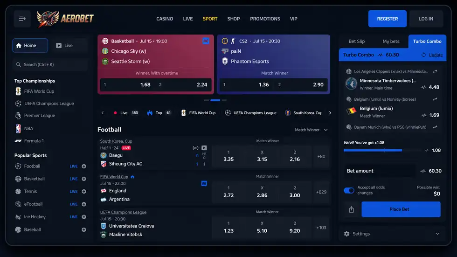Open the hamburger sidebar menu icon

22,19
